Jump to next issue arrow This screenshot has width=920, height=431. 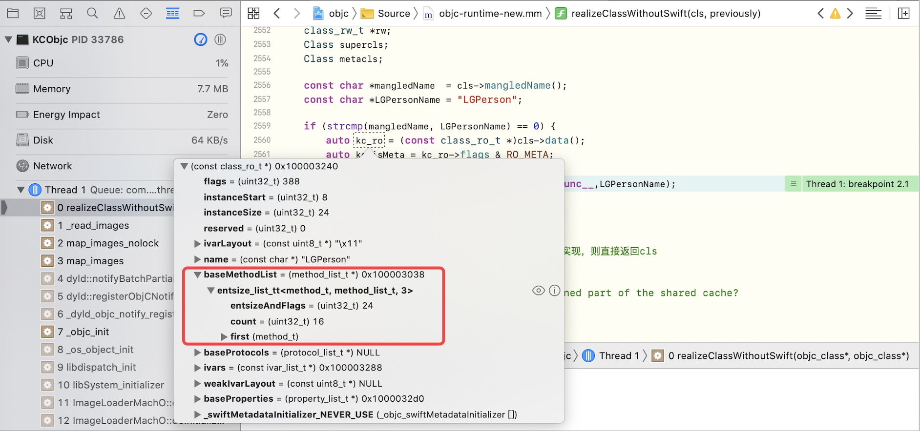click(850, 13)
